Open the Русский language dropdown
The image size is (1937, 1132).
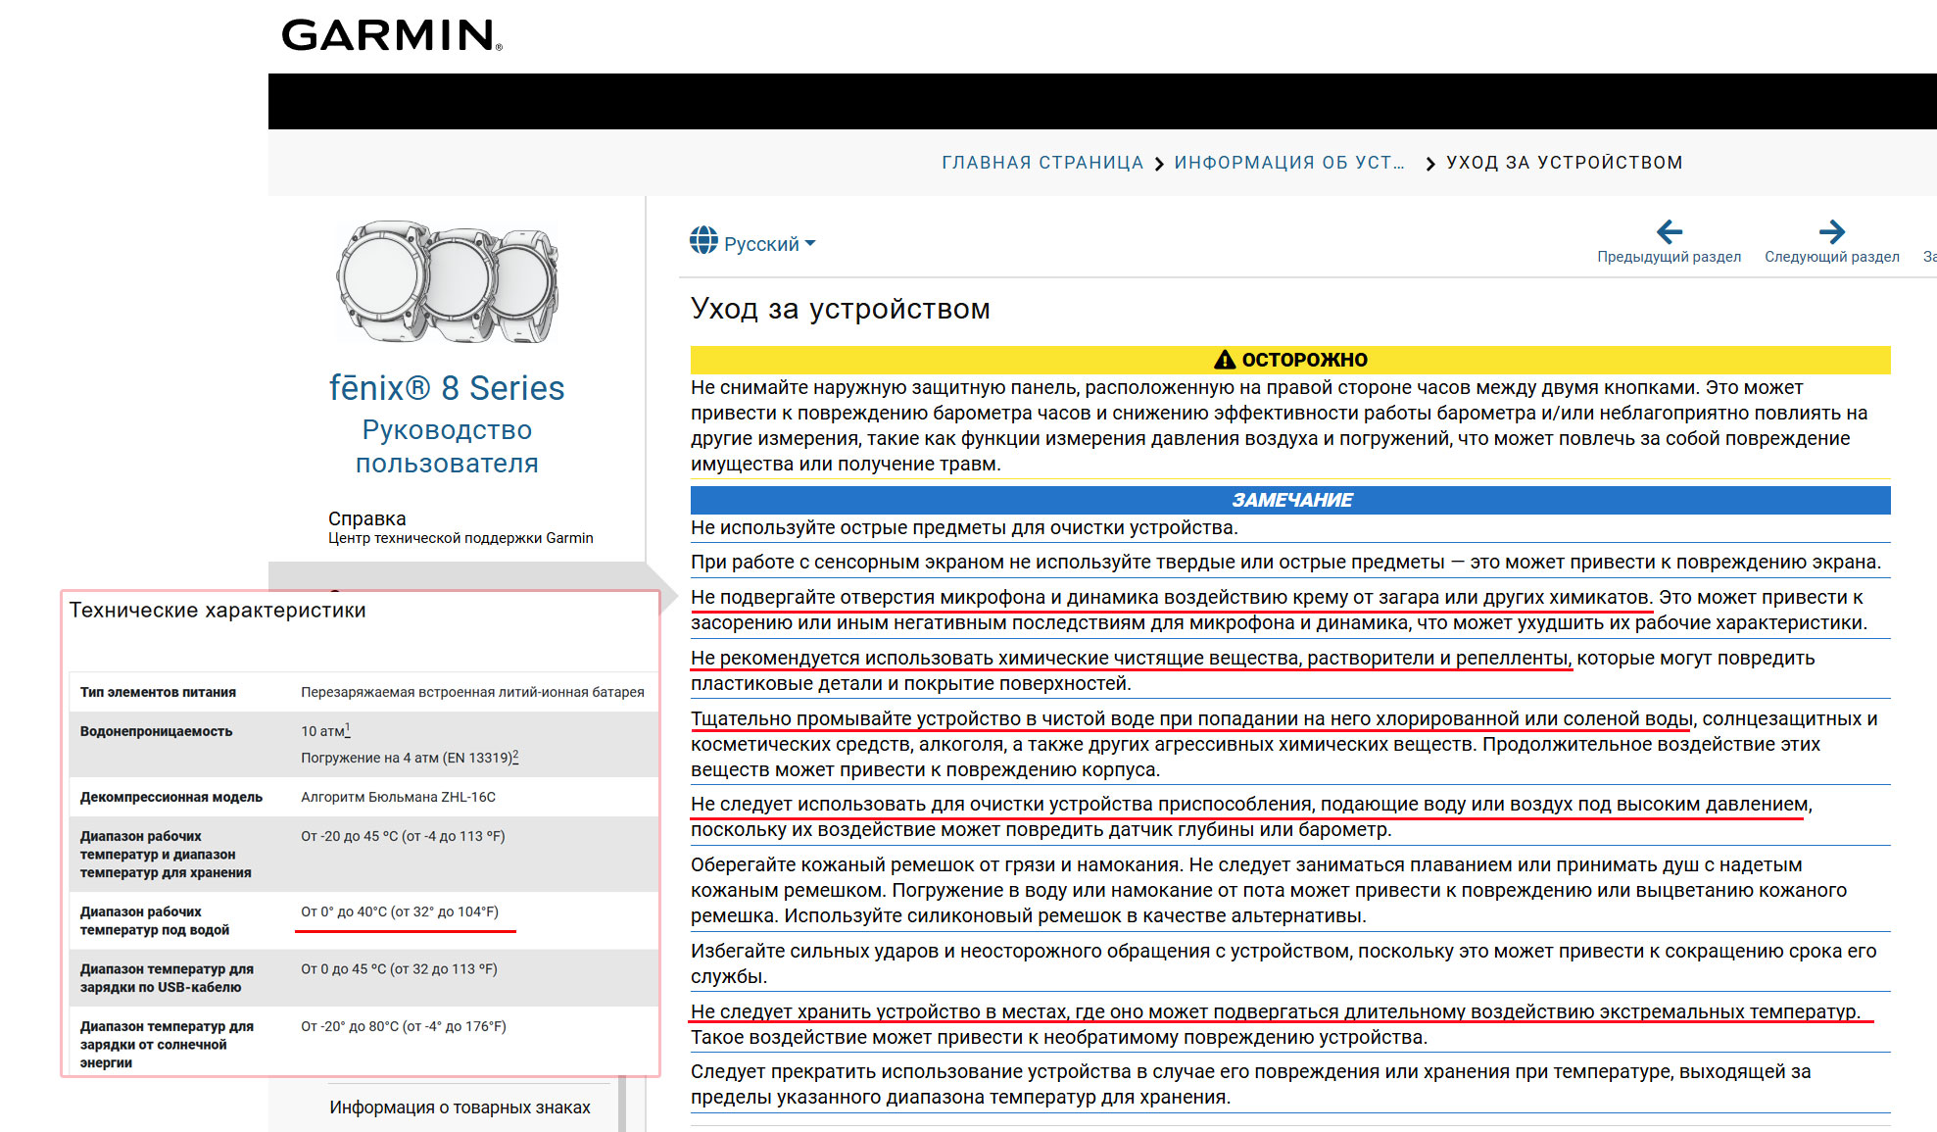[761, 244]
